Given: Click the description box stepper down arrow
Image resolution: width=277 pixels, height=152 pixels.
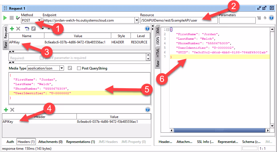Looking at the screenshot, I should pyautogui.click(x=148, y=59).
